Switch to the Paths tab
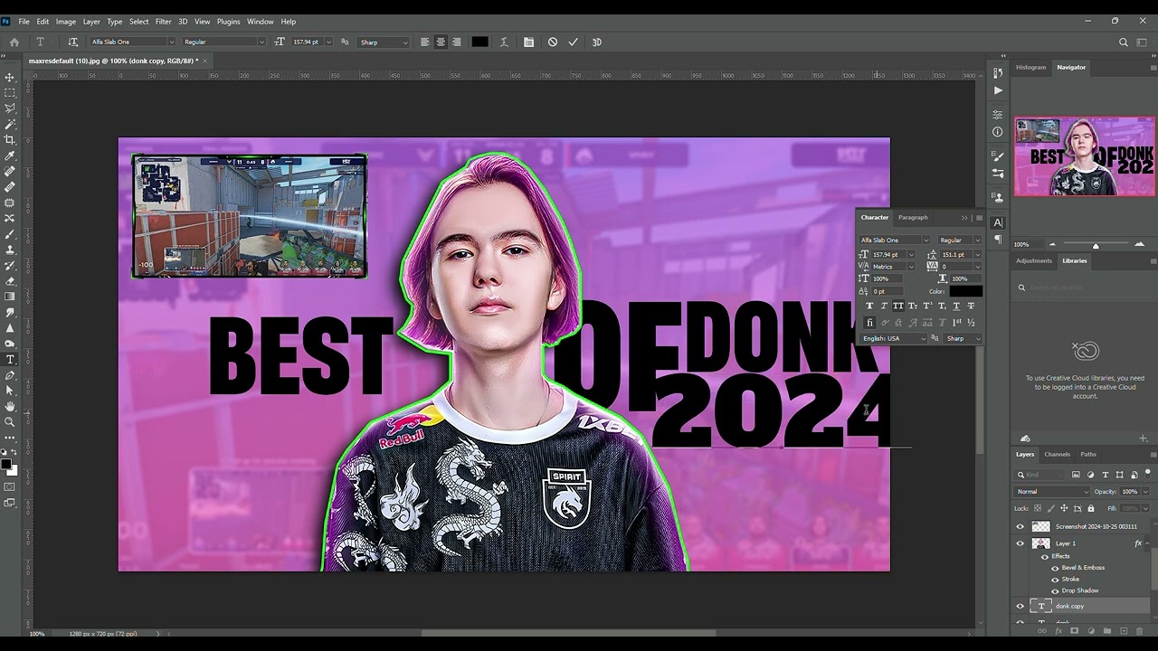 [x=1088, y=454]
